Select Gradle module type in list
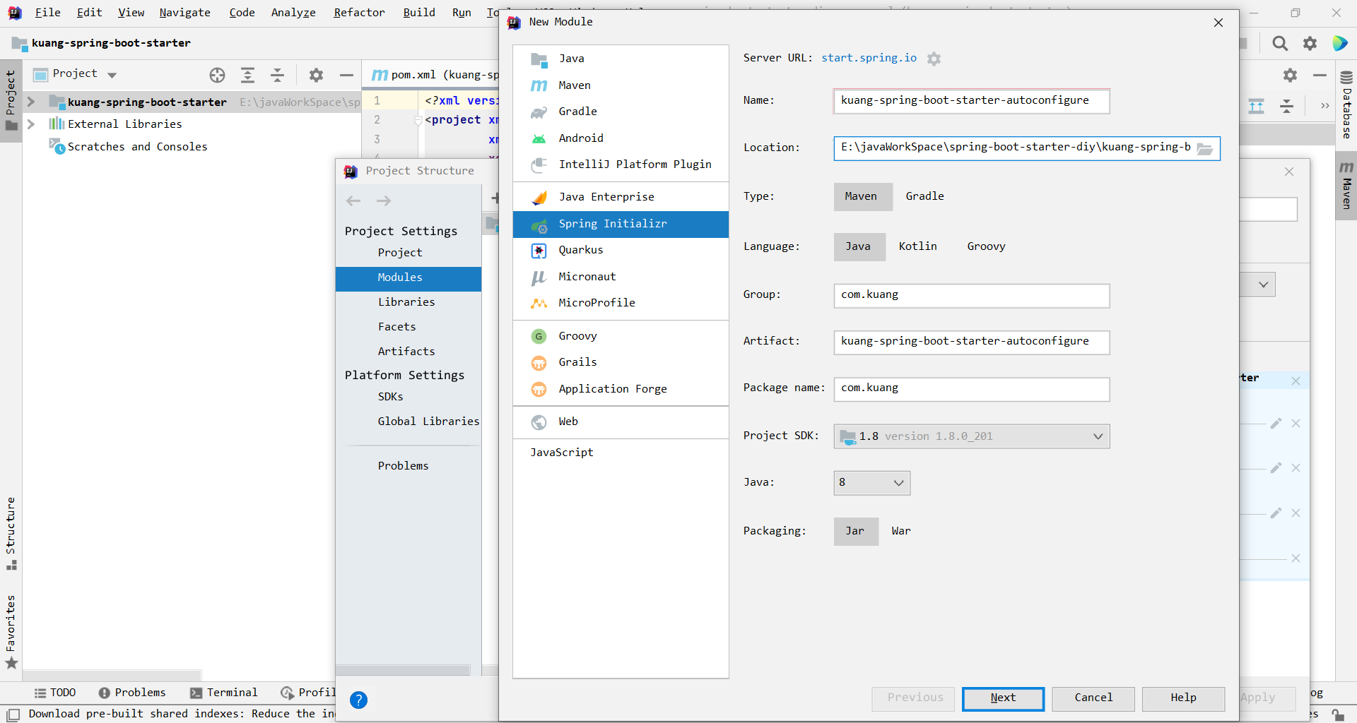The width and height of the screenshot is (1357, 723). point(621,112)
